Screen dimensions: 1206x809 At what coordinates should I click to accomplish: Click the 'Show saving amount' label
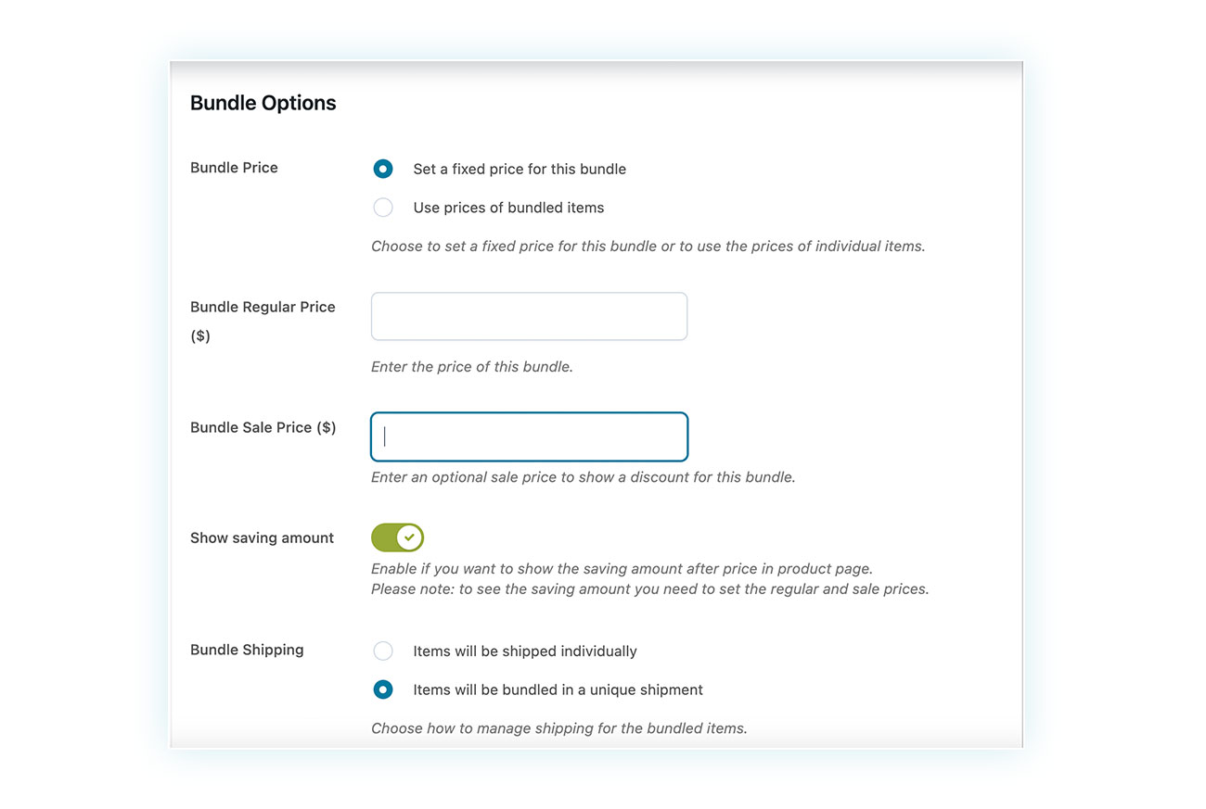[x=262, y=537]
